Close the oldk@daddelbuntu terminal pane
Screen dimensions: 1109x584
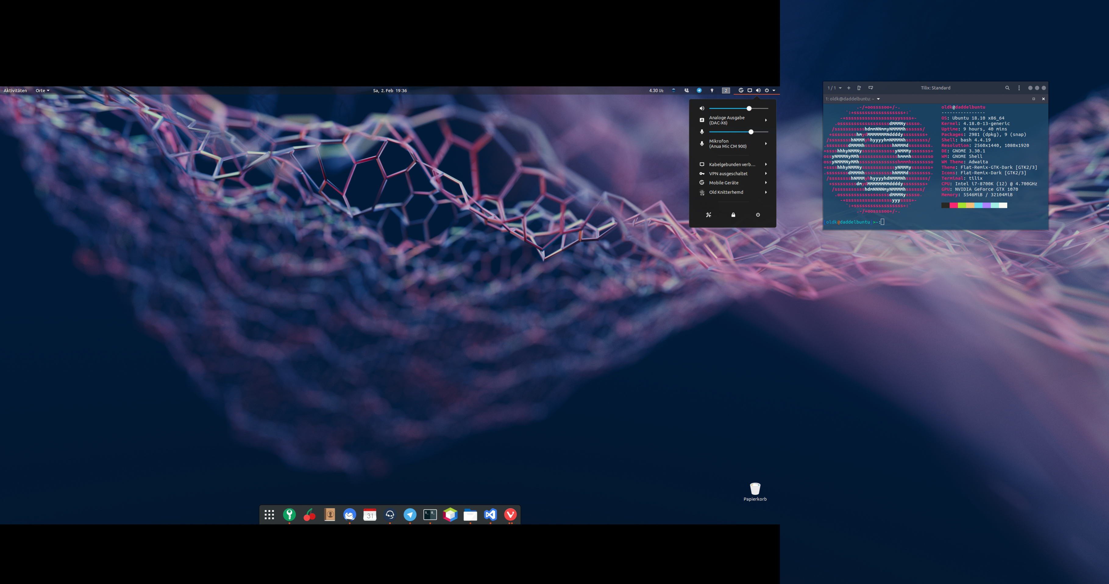click(x=1043, y=99)
